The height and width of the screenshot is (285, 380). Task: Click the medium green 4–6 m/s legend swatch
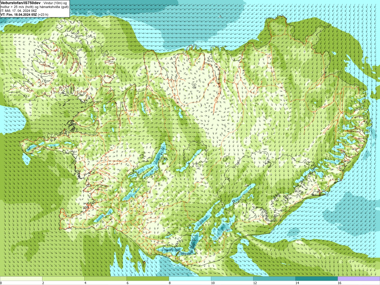105,279
